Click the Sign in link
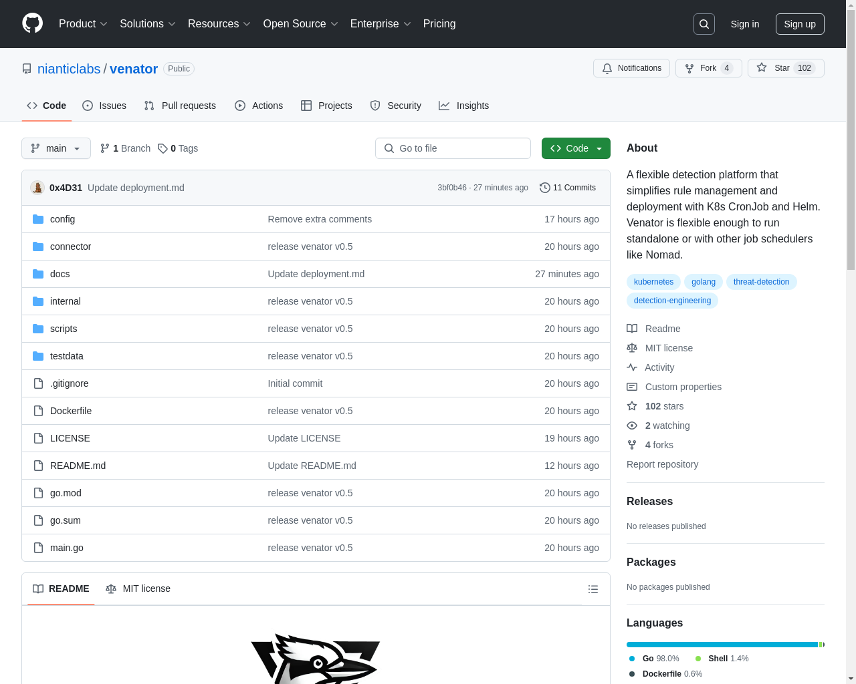This screenshot has height=684, width=856. click(745, 24)
